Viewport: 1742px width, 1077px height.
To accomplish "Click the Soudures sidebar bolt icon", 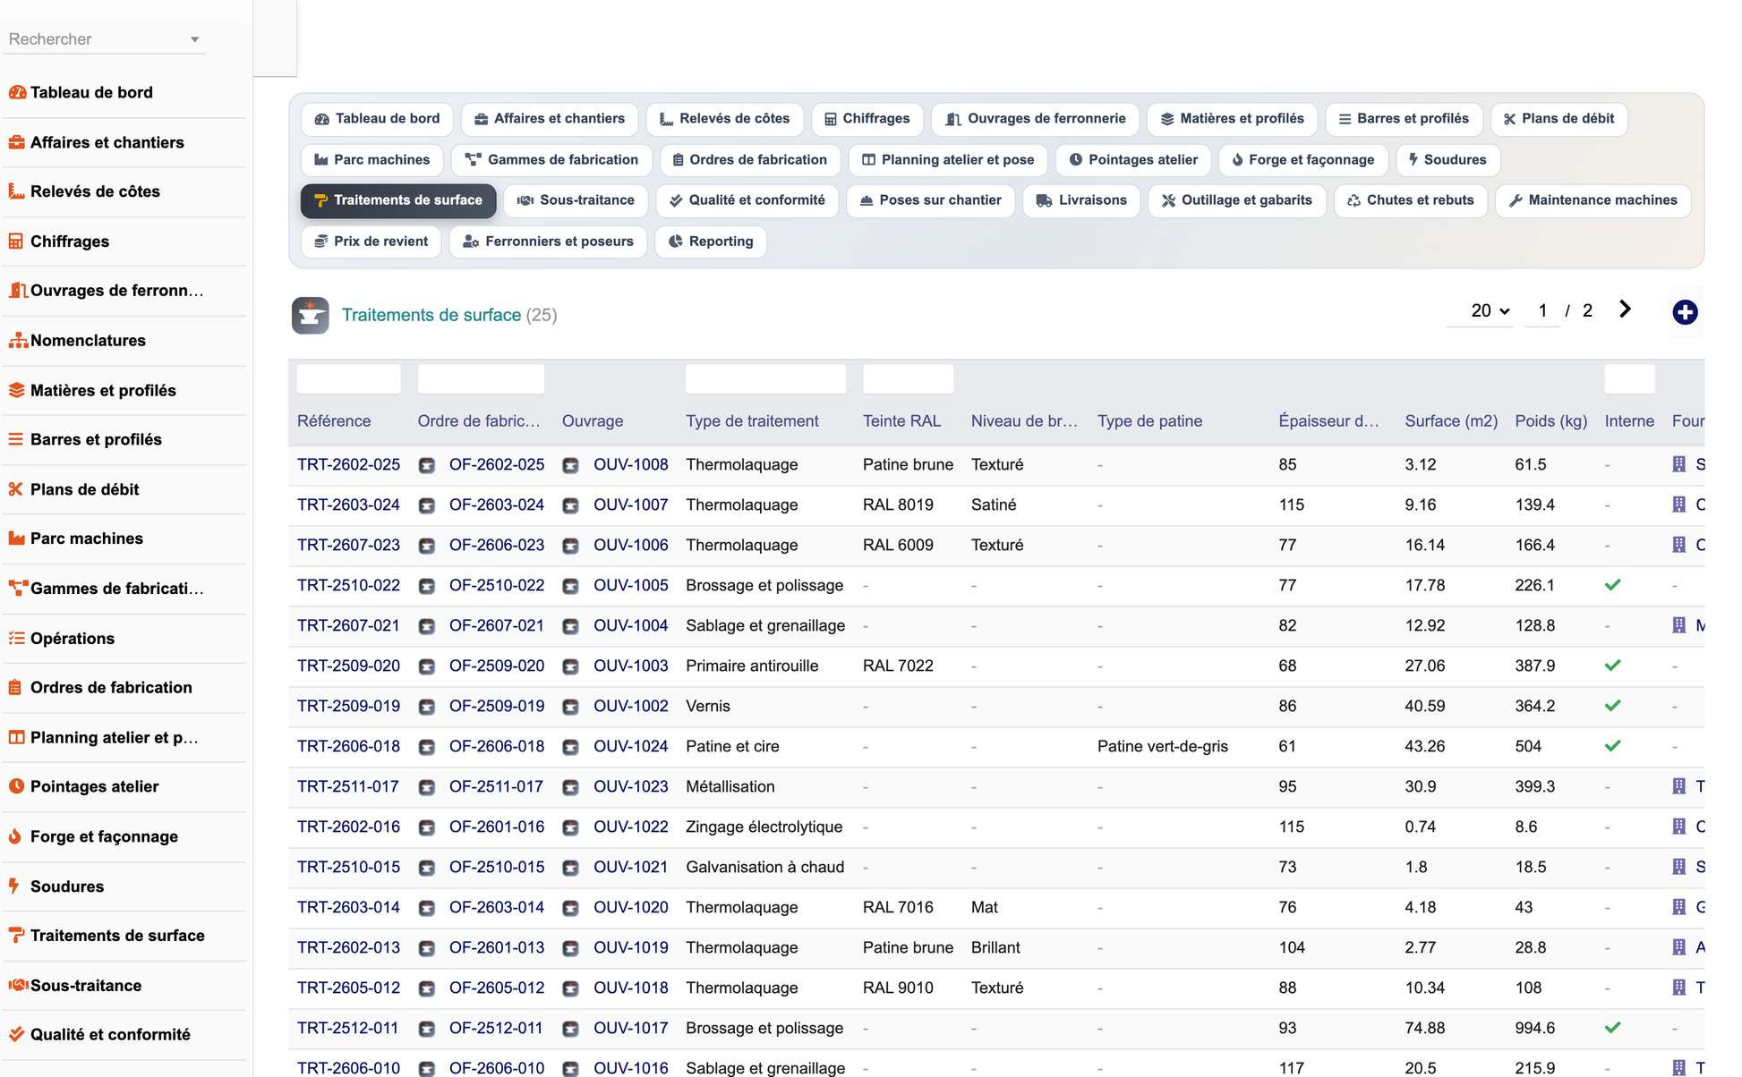I will (14, 886).
